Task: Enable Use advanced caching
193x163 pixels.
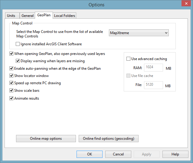Action: 129,59
